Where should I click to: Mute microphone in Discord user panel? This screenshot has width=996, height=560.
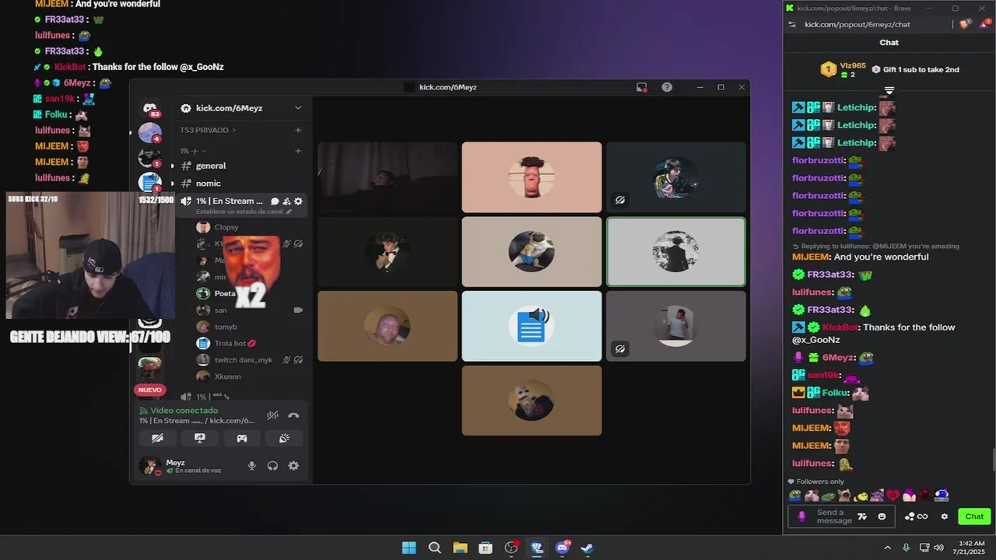[x=251, y=466]
